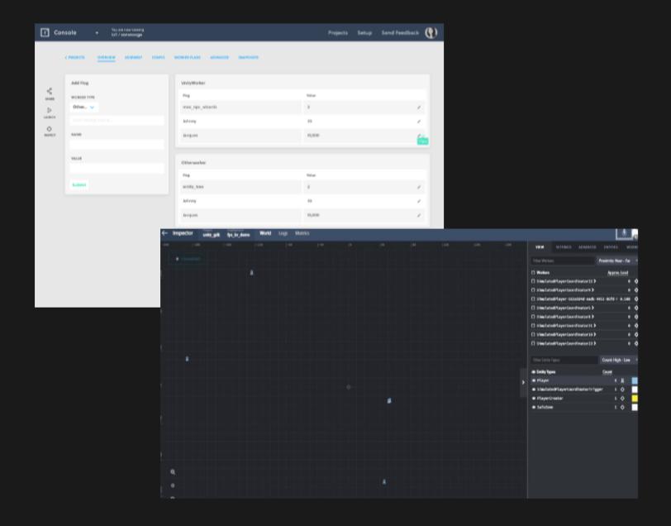Click the Launch play icon in sidebar
The image size is (671, 526).
tap(50, 110)
